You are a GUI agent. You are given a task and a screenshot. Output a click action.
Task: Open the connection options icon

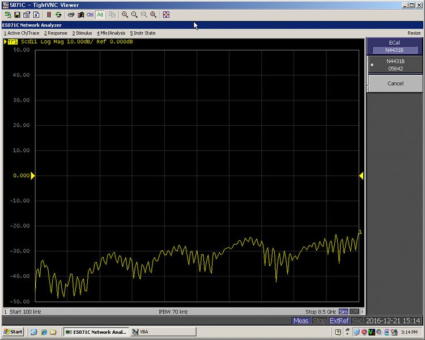27,15
